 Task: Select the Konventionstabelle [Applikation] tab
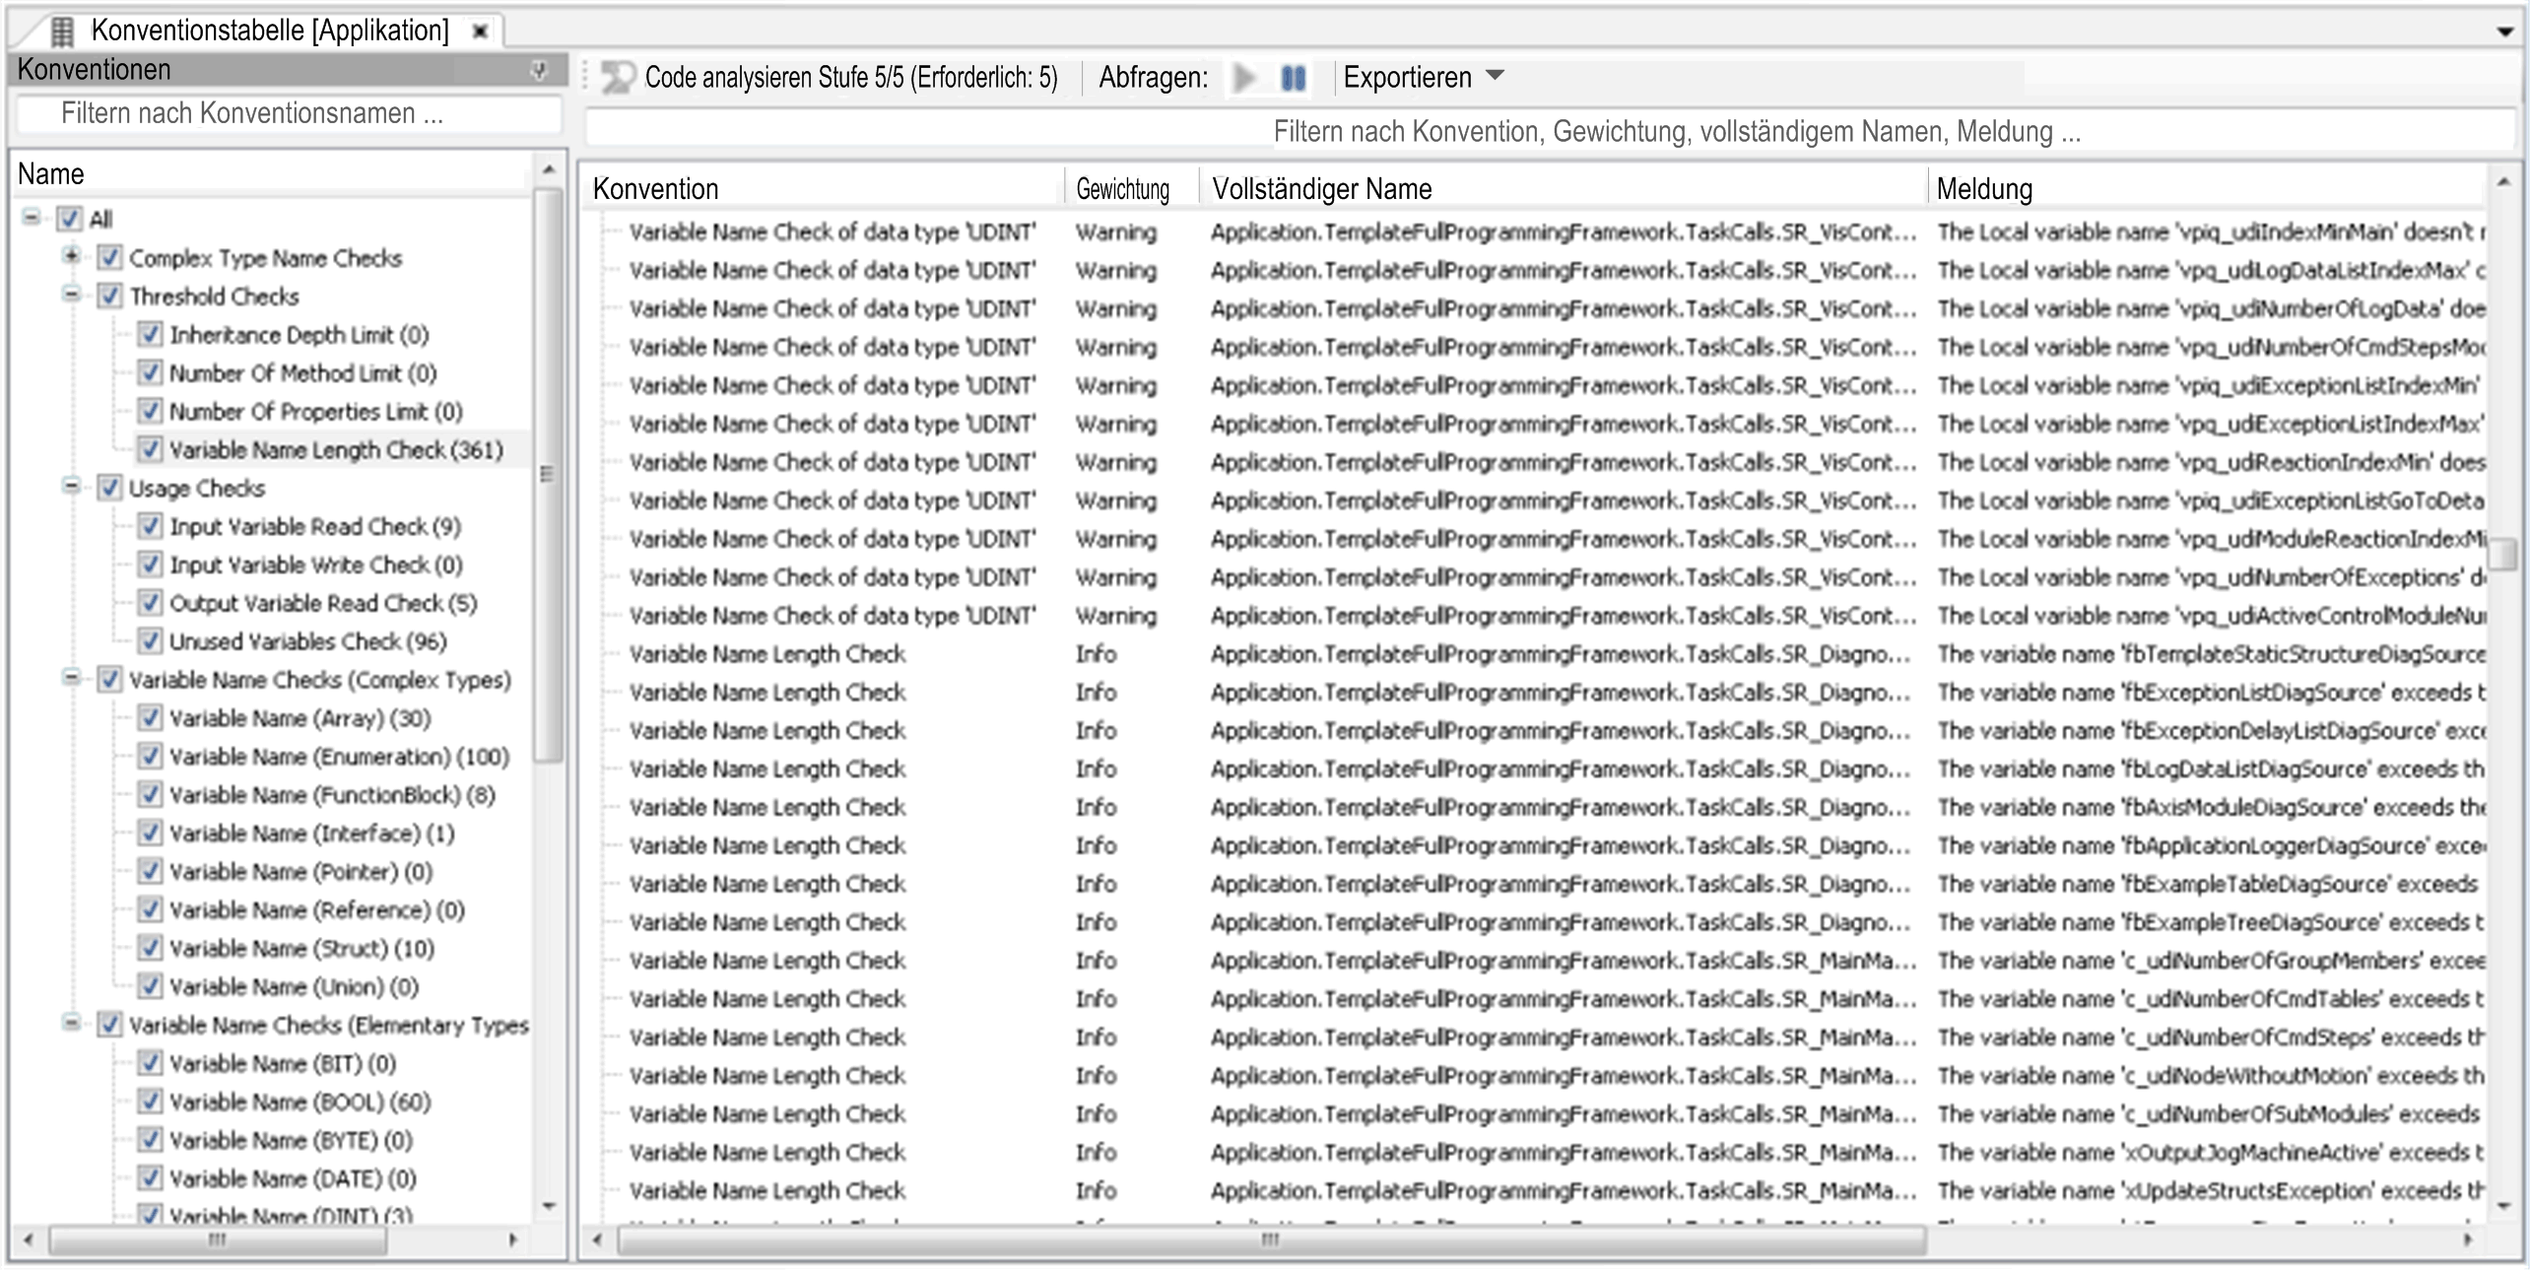[x=269, y=32]
